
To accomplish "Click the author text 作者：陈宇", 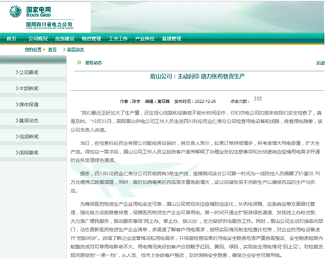I will pyautogui.click(x=130, y=101).
